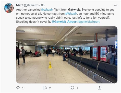Retweet this post using the retweet icon
The image size is (121, 93).
coord(45,88)
